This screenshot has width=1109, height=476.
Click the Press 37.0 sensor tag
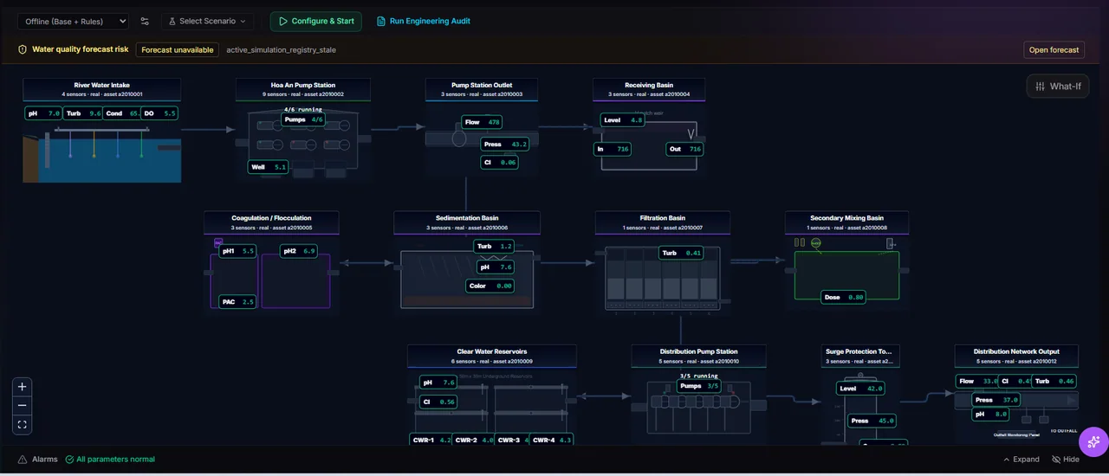996,400
